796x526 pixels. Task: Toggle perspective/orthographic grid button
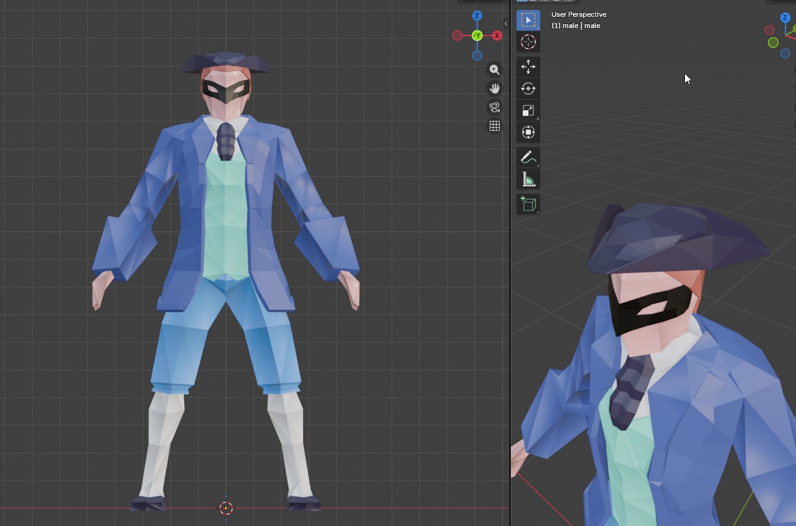pos(495,126)
